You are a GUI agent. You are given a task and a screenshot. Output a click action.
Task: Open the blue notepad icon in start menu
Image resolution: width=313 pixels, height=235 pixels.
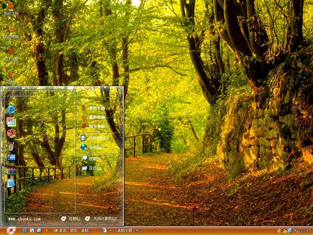click(x=11, y=183)
